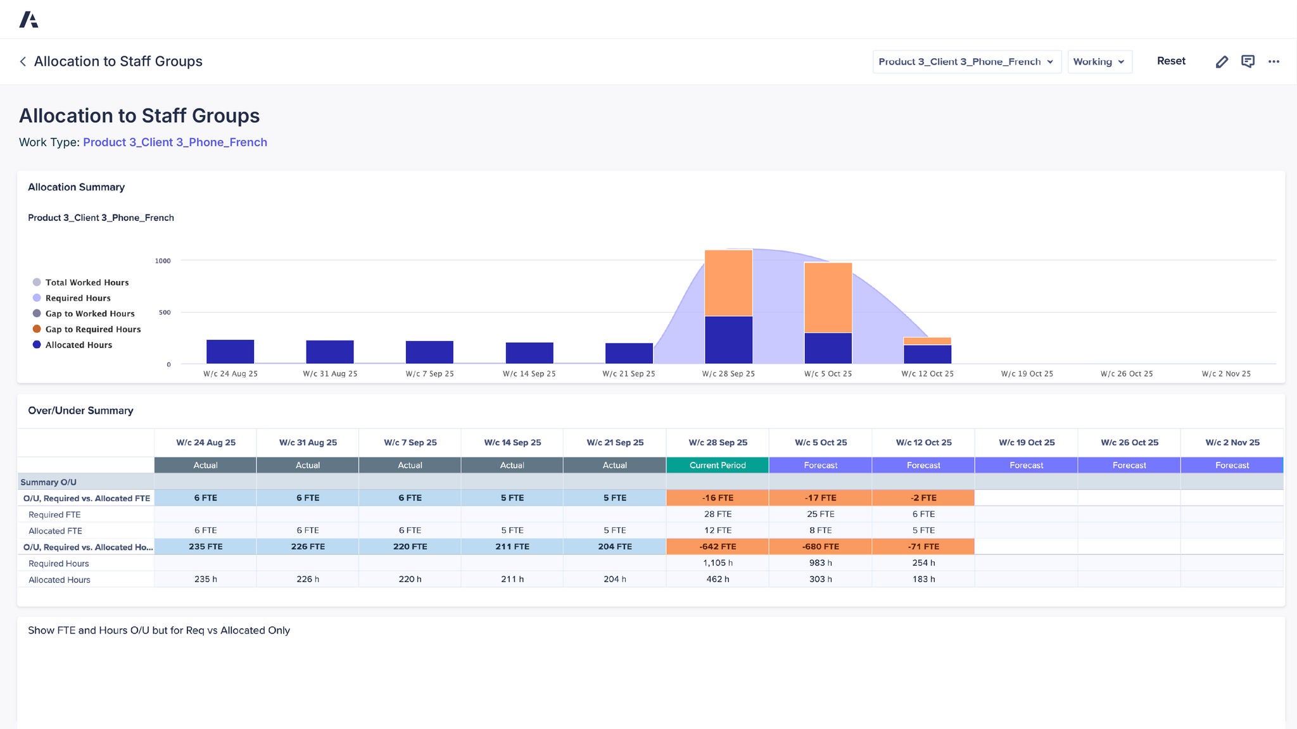
Task: Open the comments icon
Action: 1248,61
